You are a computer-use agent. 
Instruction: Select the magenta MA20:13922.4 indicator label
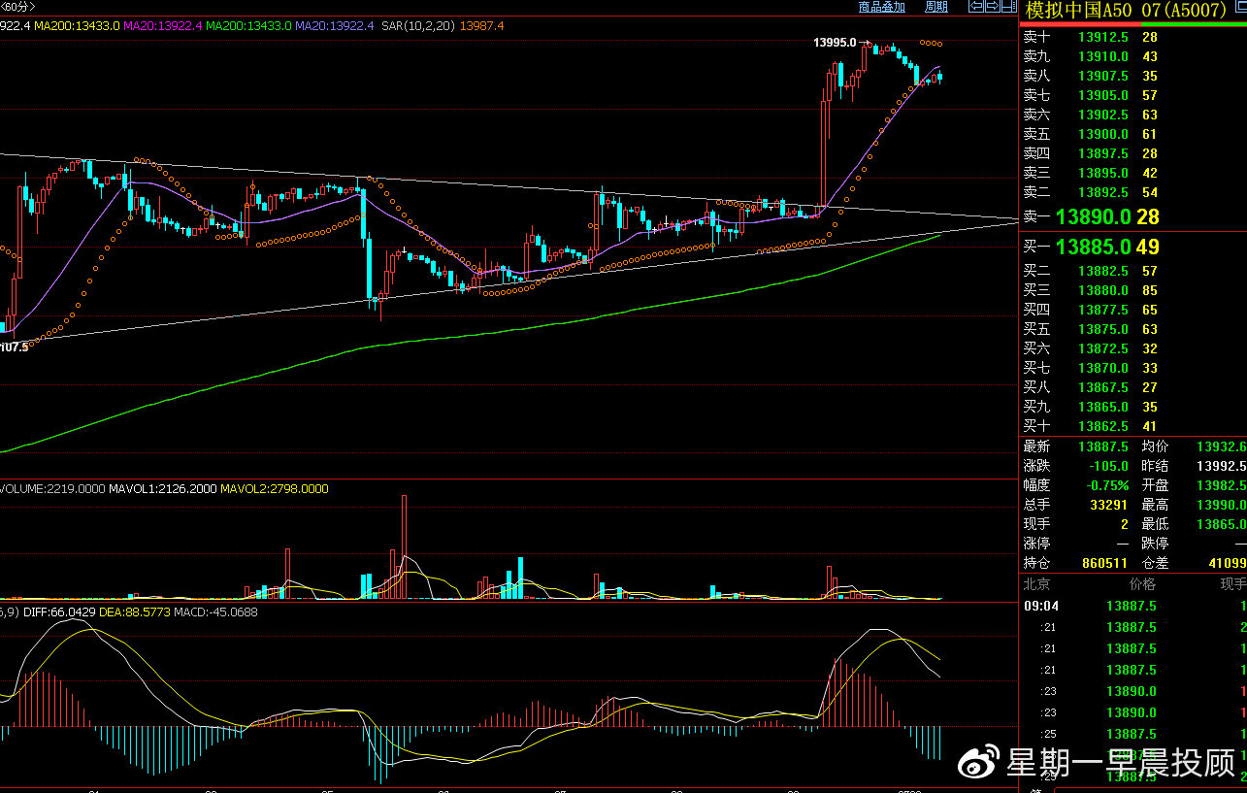(x=163, y=26)
